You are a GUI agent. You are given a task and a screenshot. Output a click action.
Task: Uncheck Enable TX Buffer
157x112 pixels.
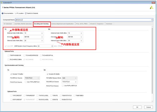pyautogui.click(x=11, y=74)
